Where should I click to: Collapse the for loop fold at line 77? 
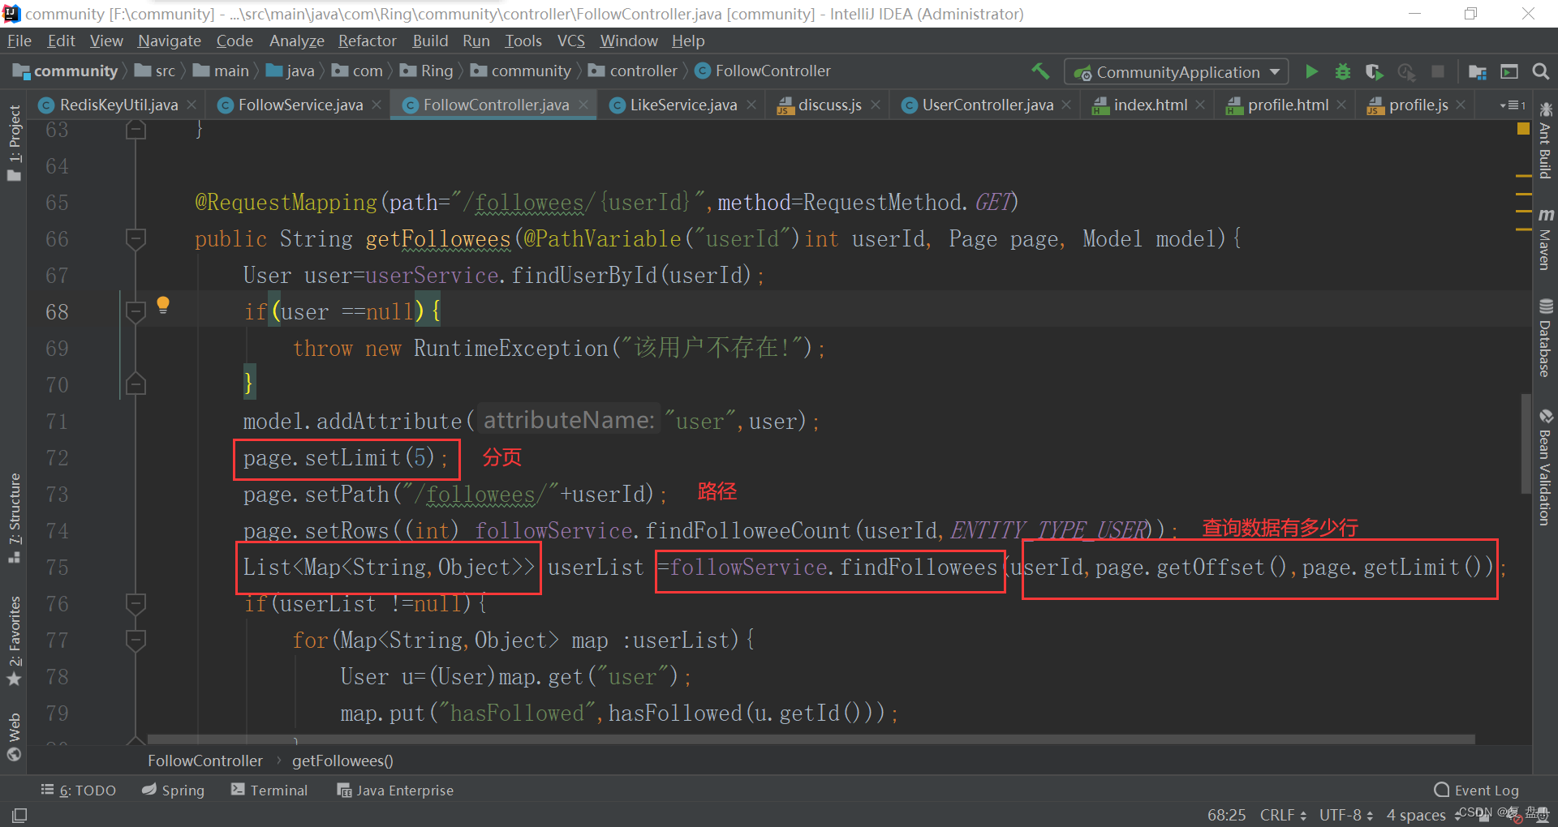[x=136, y=640]
